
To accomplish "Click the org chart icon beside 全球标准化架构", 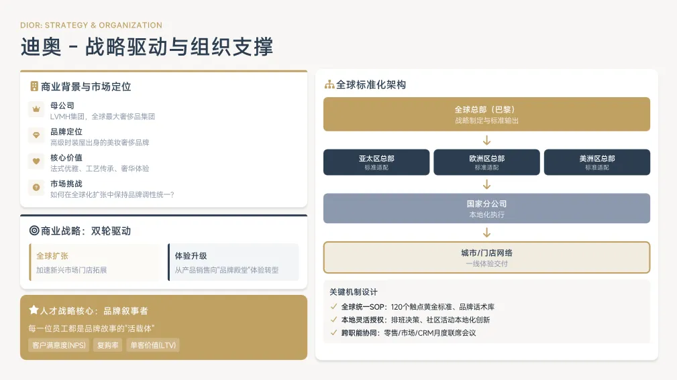I will 329,84.
